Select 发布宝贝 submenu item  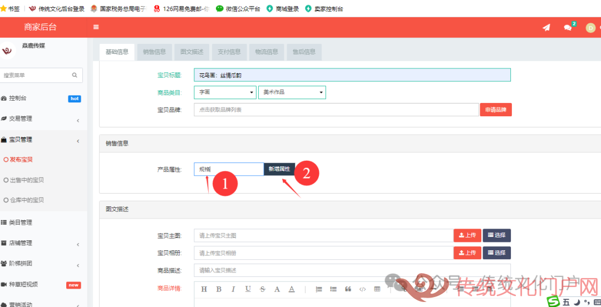[x=21, y=160]
